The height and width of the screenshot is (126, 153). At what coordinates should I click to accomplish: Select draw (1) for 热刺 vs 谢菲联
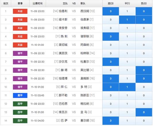tap(127, 37)
